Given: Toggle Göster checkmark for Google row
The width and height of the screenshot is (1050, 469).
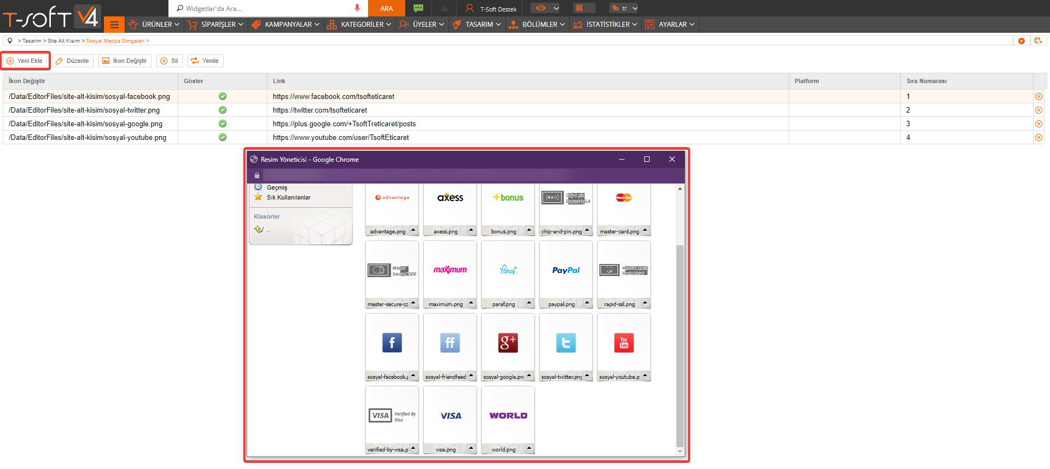Looking at the screenshot, I should tap(223, 124).
